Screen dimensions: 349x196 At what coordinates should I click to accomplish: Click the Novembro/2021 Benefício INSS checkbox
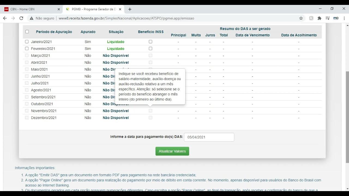coord(151,111)
